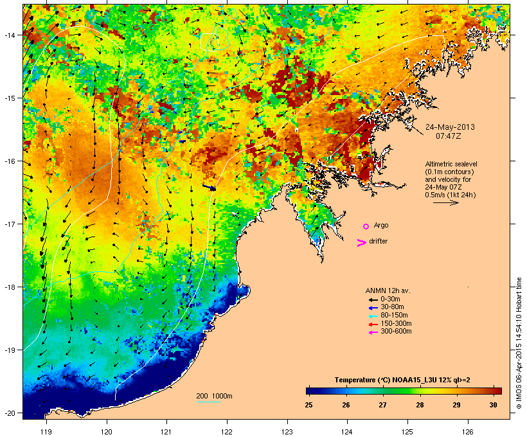Click the green 27°C region of colorbar
This screenshot has width=527, height=437.
383,391
